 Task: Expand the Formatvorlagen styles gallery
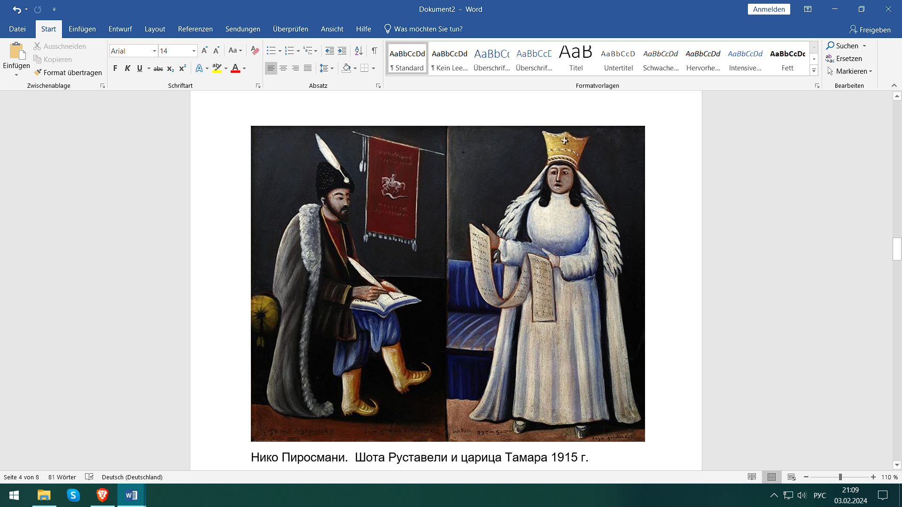814,70
